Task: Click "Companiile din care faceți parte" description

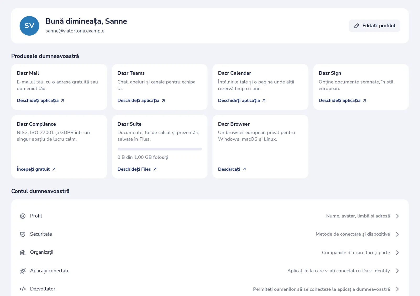Action: [x=356, y=253]
